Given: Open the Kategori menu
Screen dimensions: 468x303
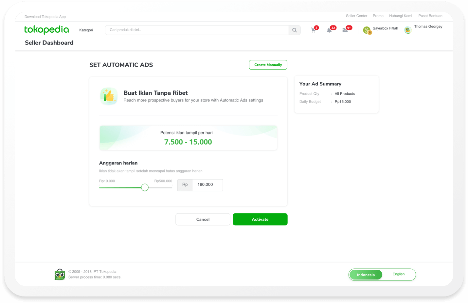Looking at the screenshot, I should 86,30.
